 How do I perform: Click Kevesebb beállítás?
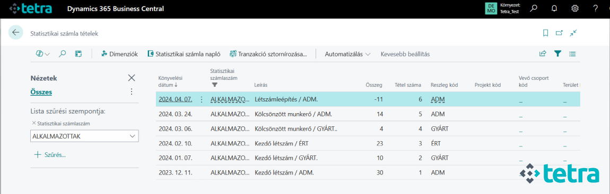405,54
